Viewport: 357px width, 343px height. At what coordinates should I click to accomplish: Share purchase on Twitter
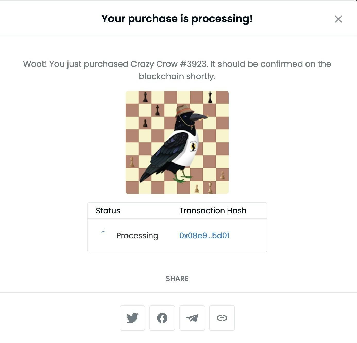tap(132, 318)
